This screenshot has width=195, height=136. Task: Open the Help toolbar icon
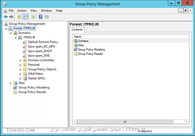pos(41,17)
